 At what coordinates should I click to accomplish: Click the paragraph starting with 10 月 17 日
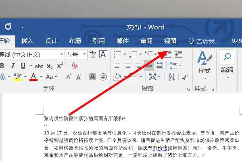(x=142, y=144)
